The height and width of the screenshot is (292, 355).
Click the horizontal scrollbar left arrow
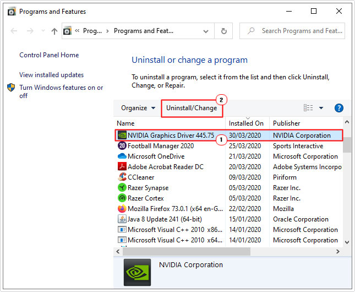point(118,251)
